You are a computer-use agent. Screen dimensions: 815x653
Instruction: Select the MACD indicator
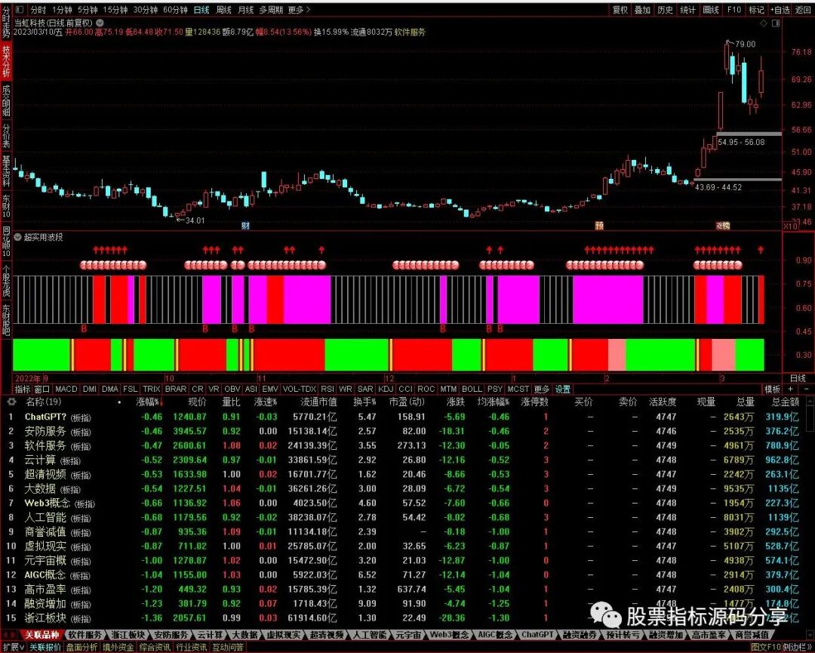pyautogui.click(x=66, y=389)
